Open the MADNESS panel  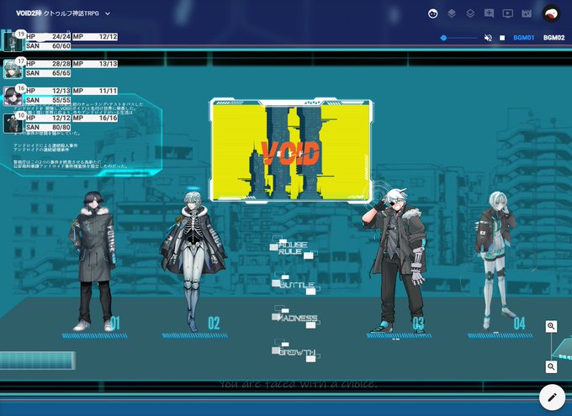296,318
